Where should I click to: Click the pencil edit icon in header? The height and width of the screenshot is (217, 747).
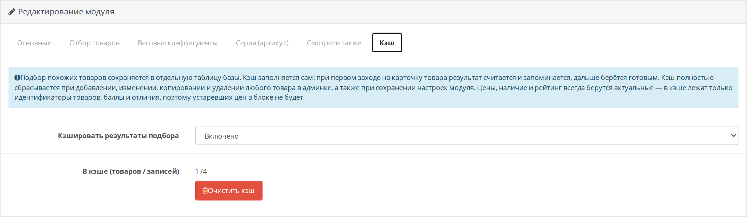11,12
